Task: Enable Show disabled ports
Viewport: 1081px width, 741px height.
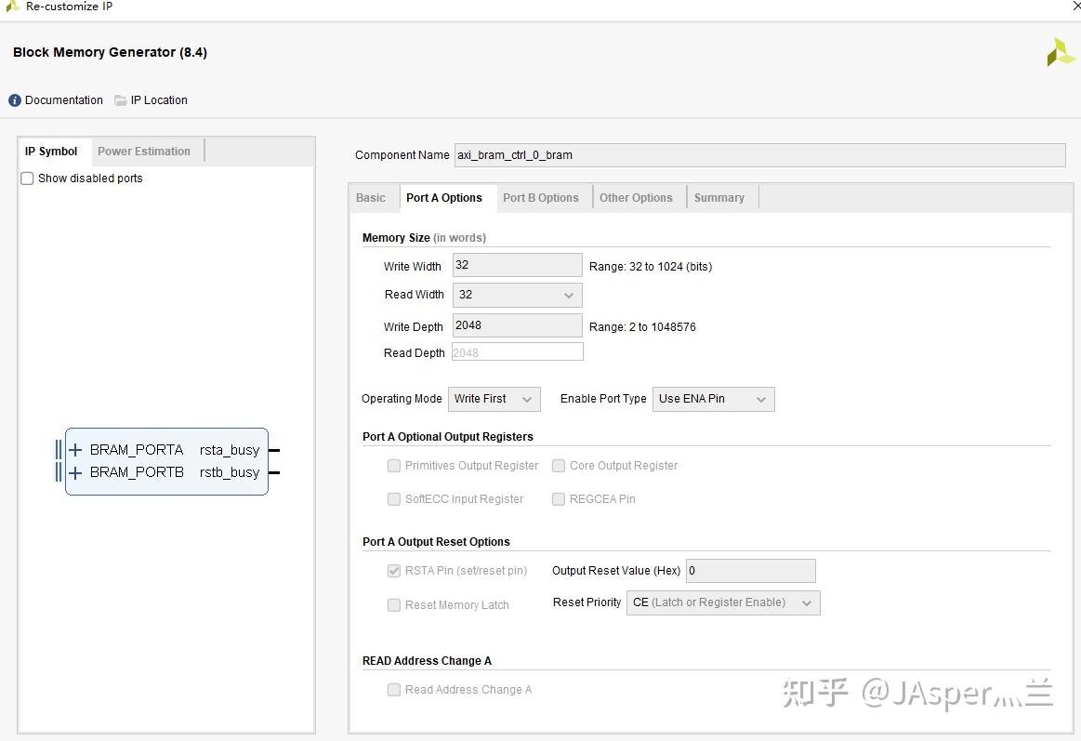Action: [x=26, y=179]
